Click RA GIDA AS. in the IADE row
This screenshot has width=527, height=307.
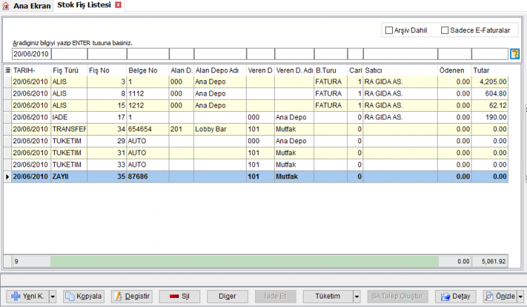[x=401, y=117]
